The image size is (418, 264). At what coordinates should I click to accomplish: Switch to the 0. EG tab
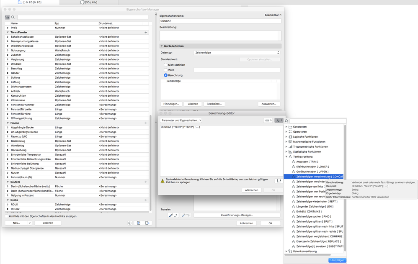(x=30, y=2)
